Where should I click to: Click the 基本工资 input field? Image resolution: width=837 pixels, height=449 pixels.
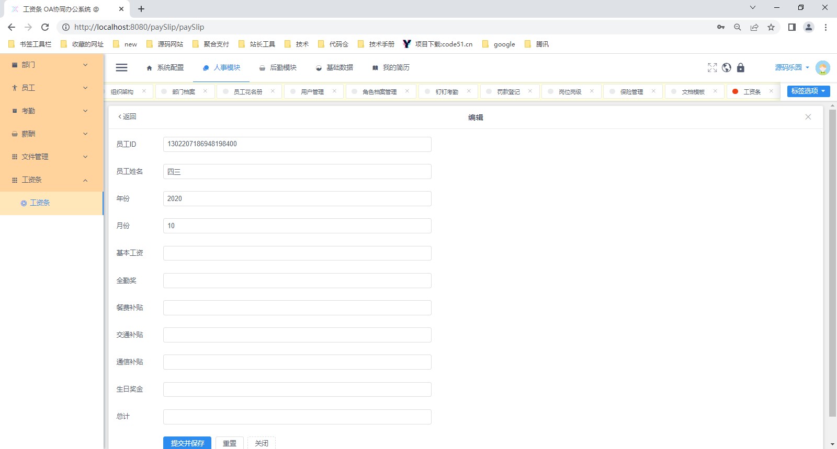click(x=297, y=253)
